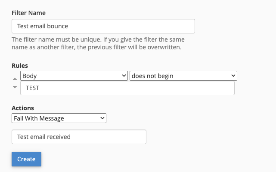Click the Filter Name label

[29, 13]
